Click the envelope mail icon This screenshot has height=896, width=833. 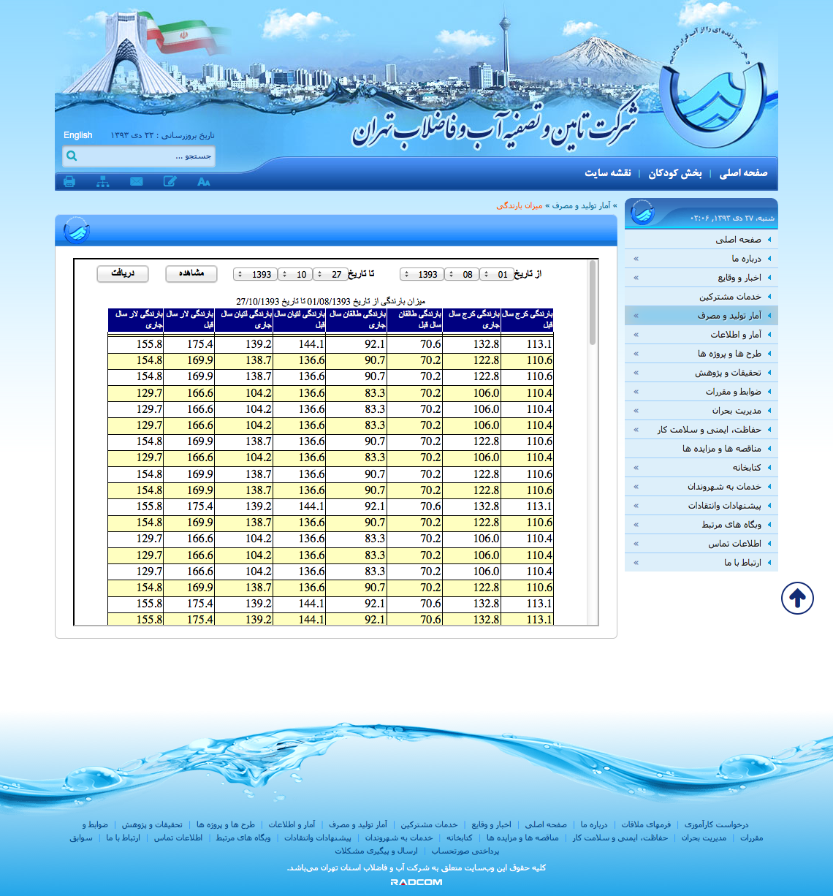tap(137, 181)
